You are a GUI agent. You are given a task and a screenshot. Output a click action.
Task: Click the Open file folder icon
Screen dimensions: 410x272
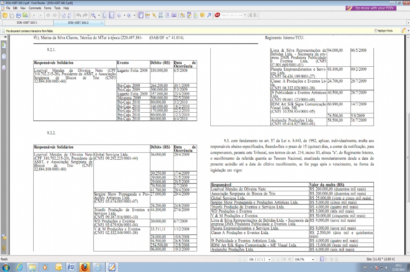5,15
